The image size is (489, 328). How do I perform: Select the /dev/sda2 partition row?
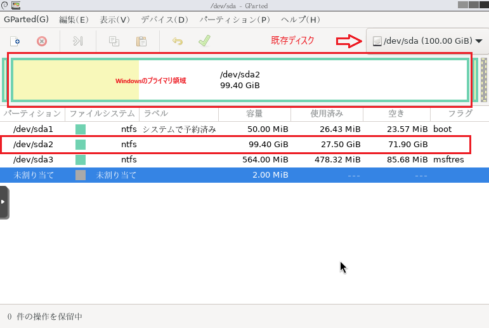click(245, 145)
